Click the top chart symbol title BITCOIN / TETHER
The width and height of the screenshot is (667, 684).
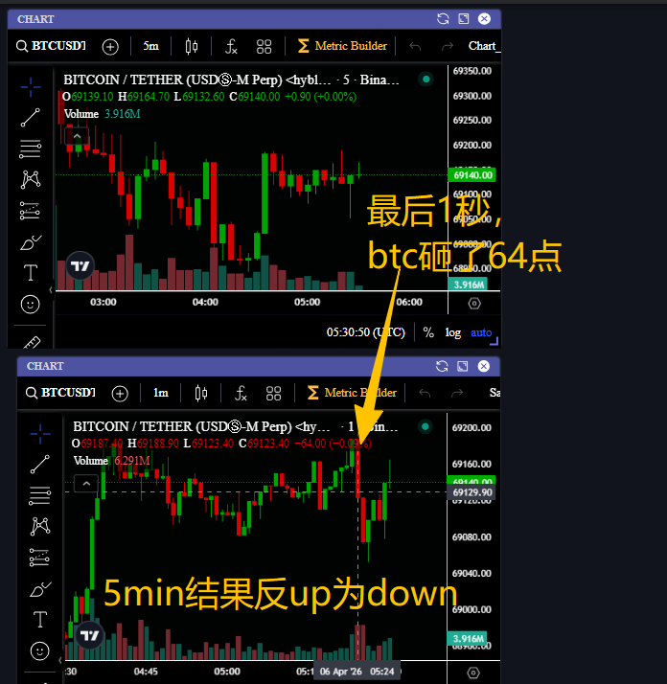[x=231, y=80]
